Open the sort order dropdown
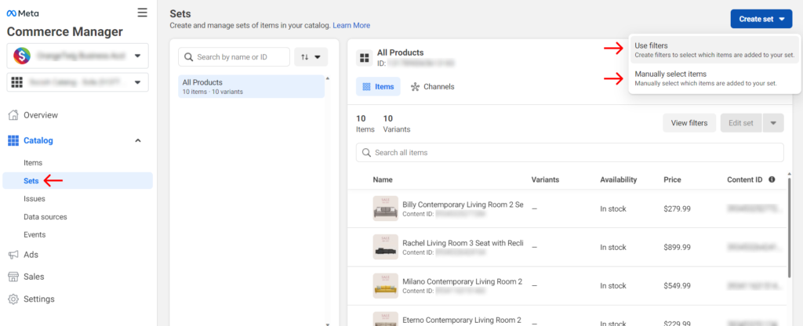Image resolution: width=803 pixels, height=326 pixels. click(311, 56)
